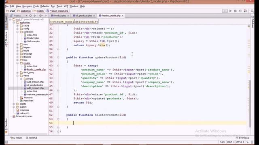Open the File menu
Screen dimensions: 259x145
[x=6, y=6]
